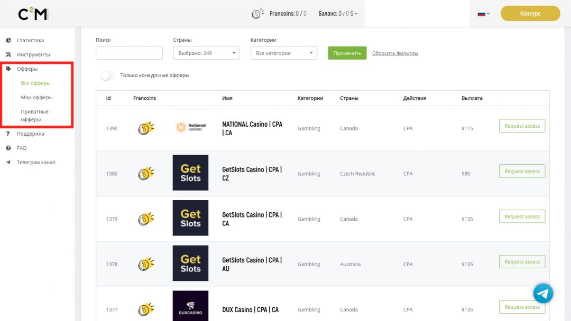Click the Francoins: 0 / 0 header text

click(x=288, y=14)
